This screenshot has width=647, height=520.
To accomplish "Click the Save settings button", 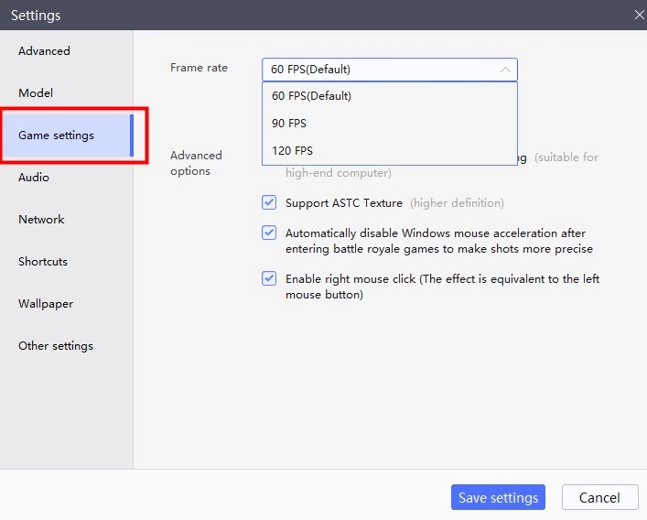I will pyautogui.click(x=498, y=497).
